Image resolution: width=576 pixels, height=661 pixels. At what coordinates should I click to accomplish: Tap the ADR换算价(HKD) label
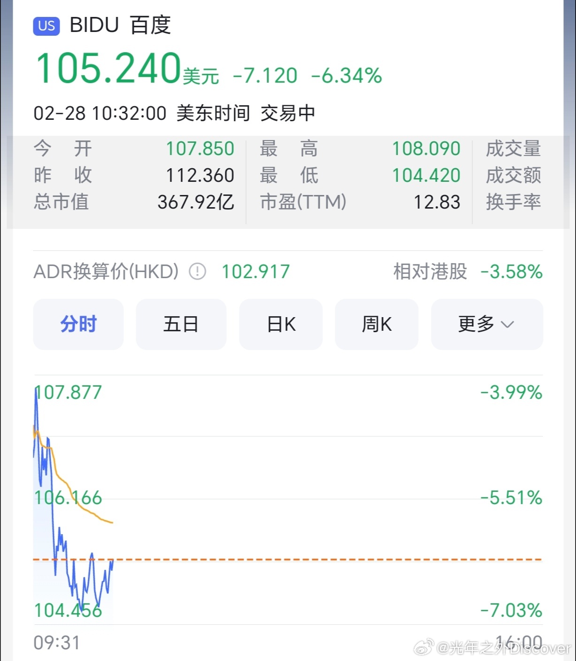tap(106, 272)
